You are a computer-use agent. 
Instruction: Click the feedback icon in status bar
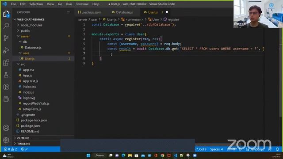pos(270,149)
